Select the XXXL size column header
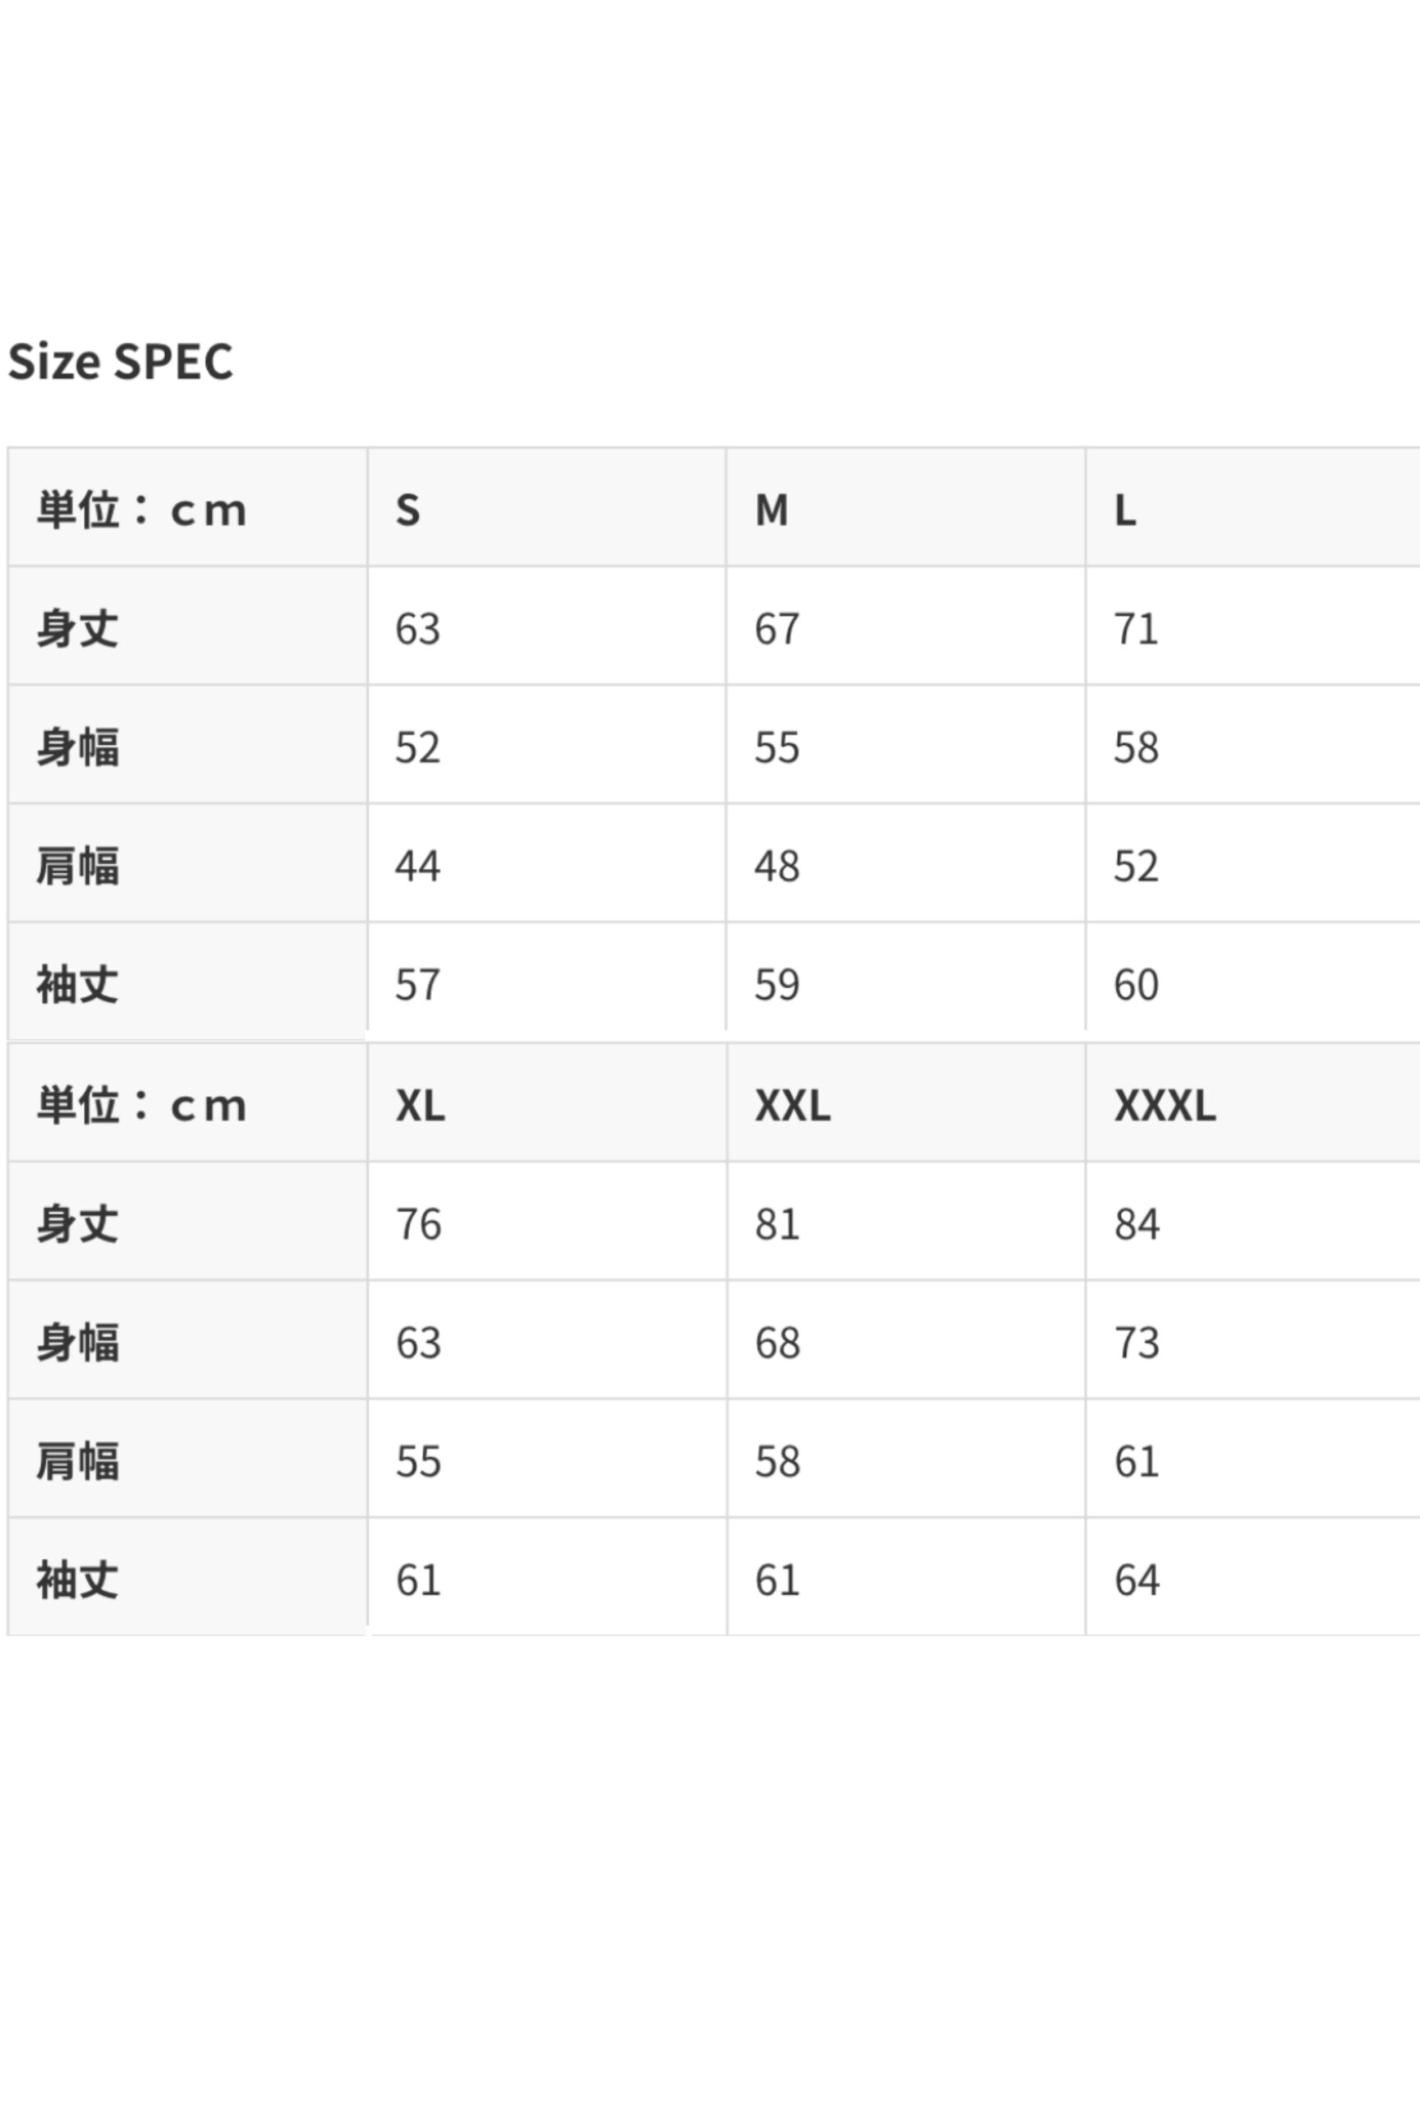The height and width of the screenshot is (2103, 1420). [1165, 1105]
